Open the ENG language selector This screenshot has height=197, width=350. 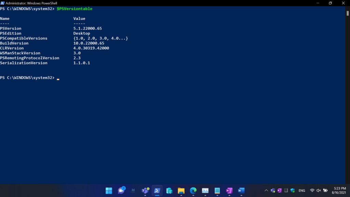(301, 191)
